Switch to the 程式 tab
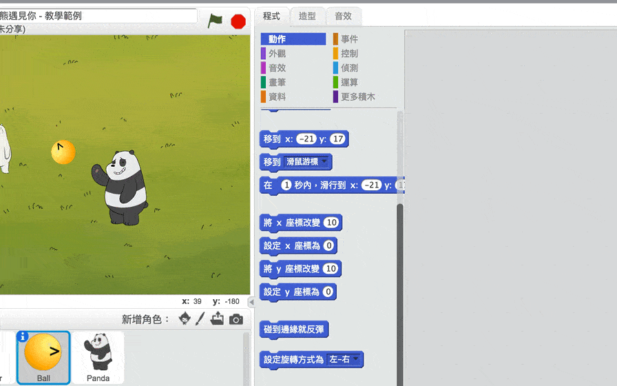 (x=271, y=16)
